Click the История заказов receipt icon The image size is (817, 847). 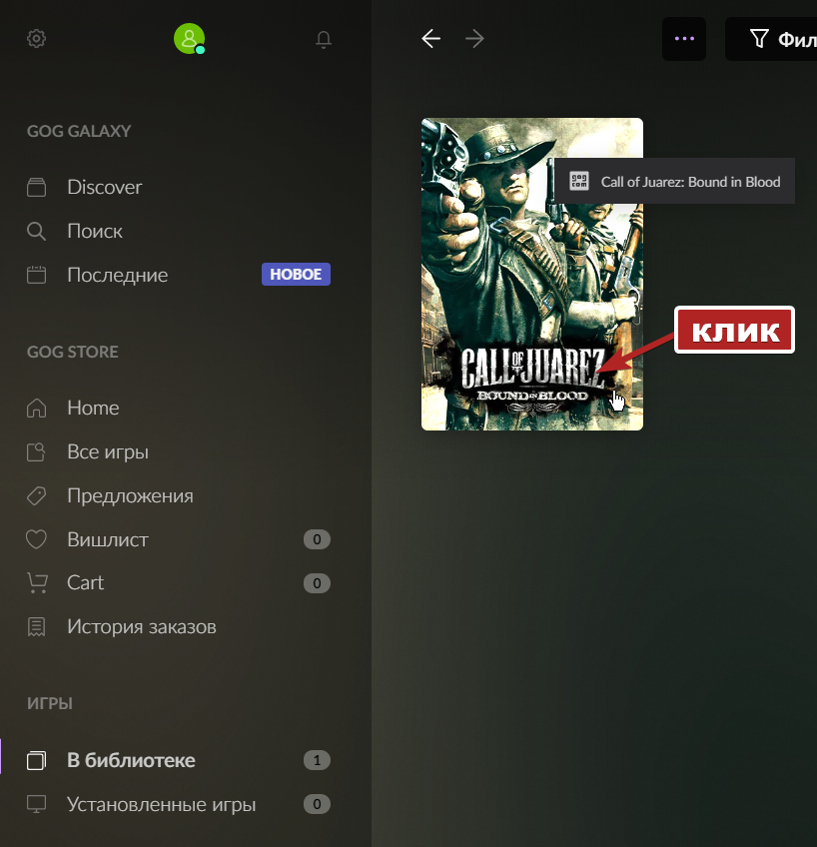pos(36,627)
